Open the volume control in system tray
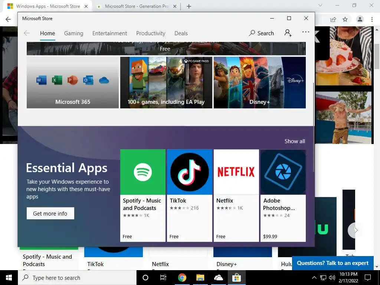The width and height of the screenshot is (380, 285). pyautogui.click(x=332, y=278)
